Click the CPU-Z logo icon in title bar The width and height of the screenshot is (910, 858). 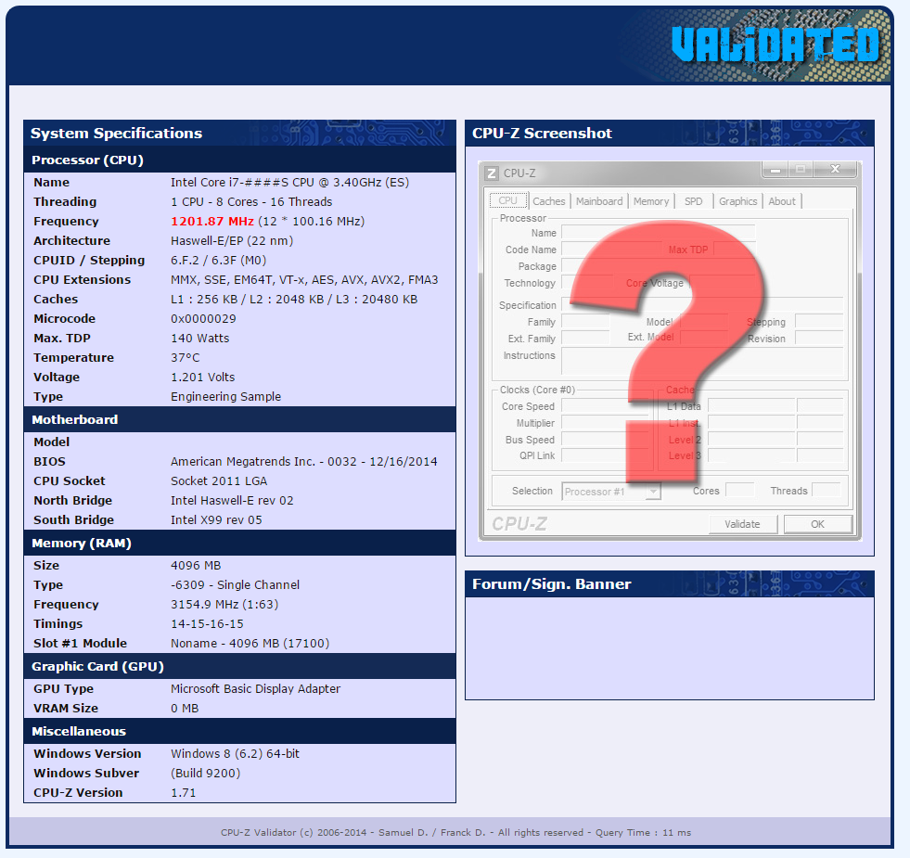492,173
